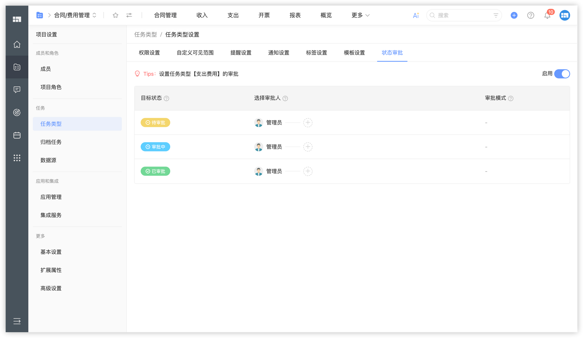The width and height of the screenshot is (583, 338).
Task: Open 高级设置 in settings menu
Action: [x=77, y=288]
